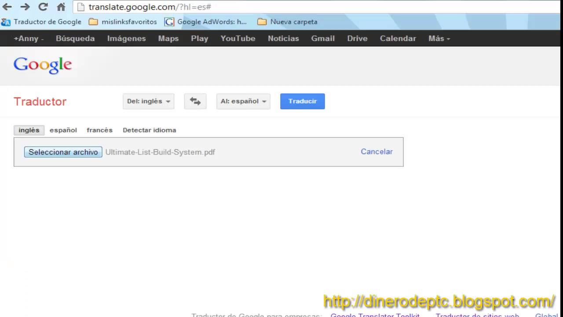Open the Google AdWords bookmark
The width and height of the screenshot is (563, 317).
point(205,22)
